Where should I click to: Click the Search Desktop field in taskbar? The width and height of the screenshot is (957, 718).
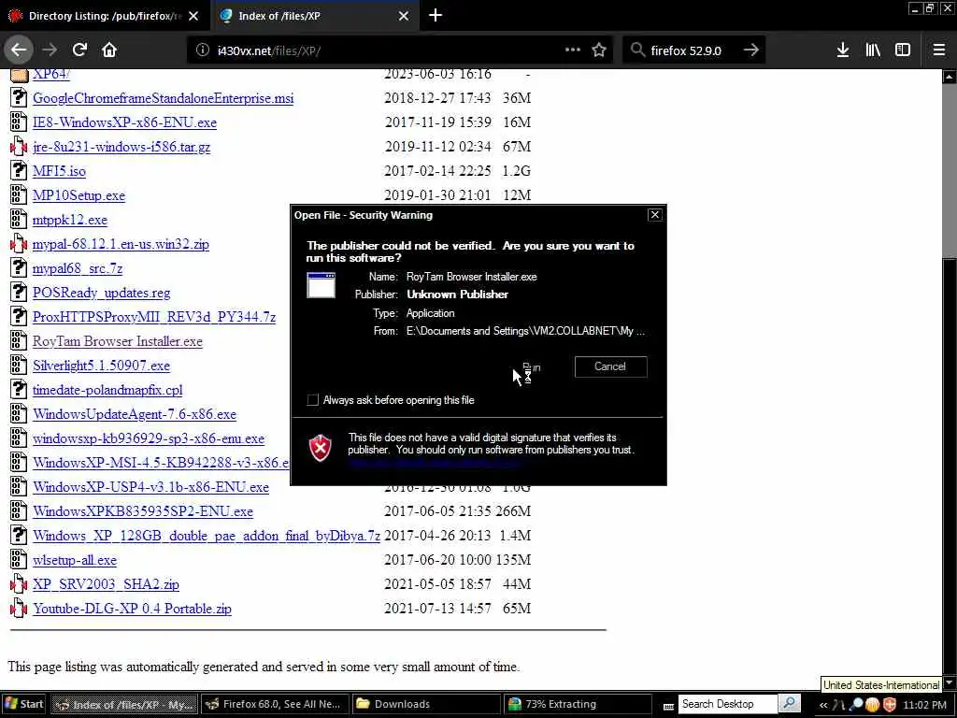(726, 704)
